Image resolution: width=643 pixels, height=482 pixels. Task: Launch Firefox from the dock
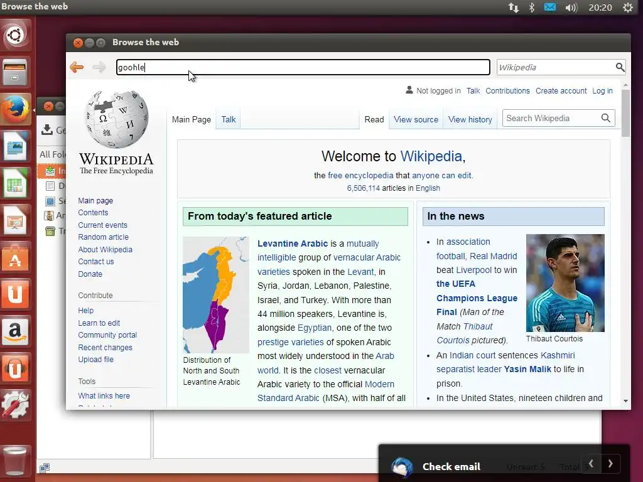[x=15, y=109]
